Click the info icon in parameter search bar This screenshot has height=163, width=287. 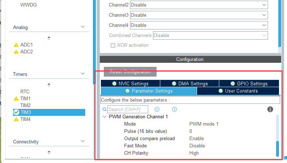270,109
